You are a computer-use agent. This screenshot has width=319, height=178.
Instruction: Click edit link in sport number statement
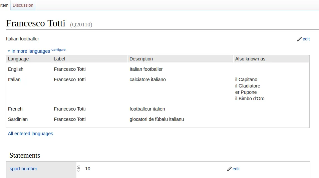tap(236, 169)
